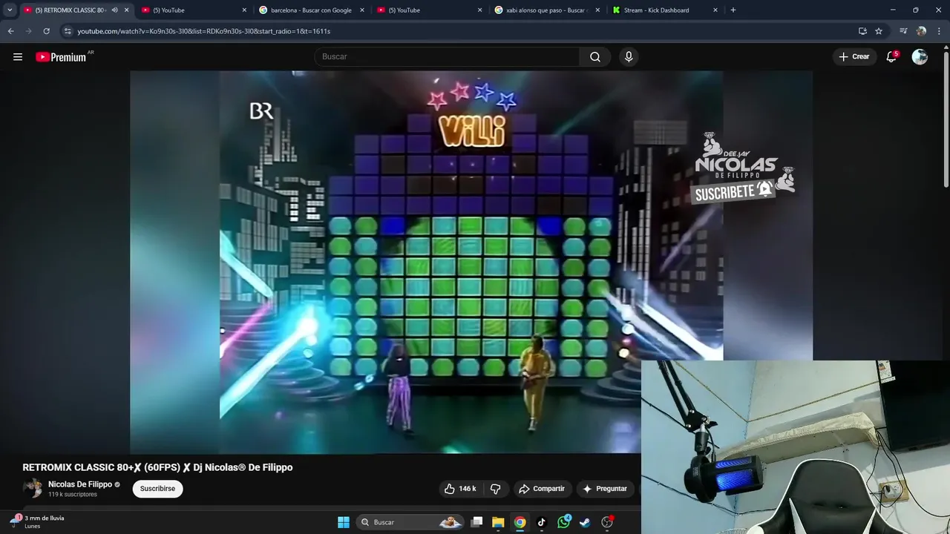View site information icon in address bar
950x534 pixels.
tap(68, 31)
